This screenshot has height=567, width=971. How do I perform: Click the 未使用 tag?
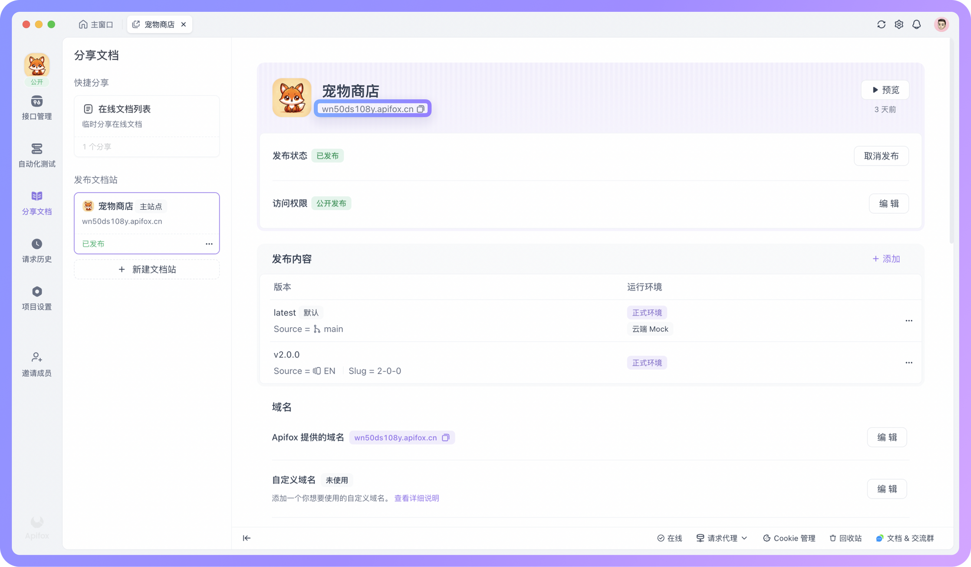pyautogui.click(x=336, y=480)
